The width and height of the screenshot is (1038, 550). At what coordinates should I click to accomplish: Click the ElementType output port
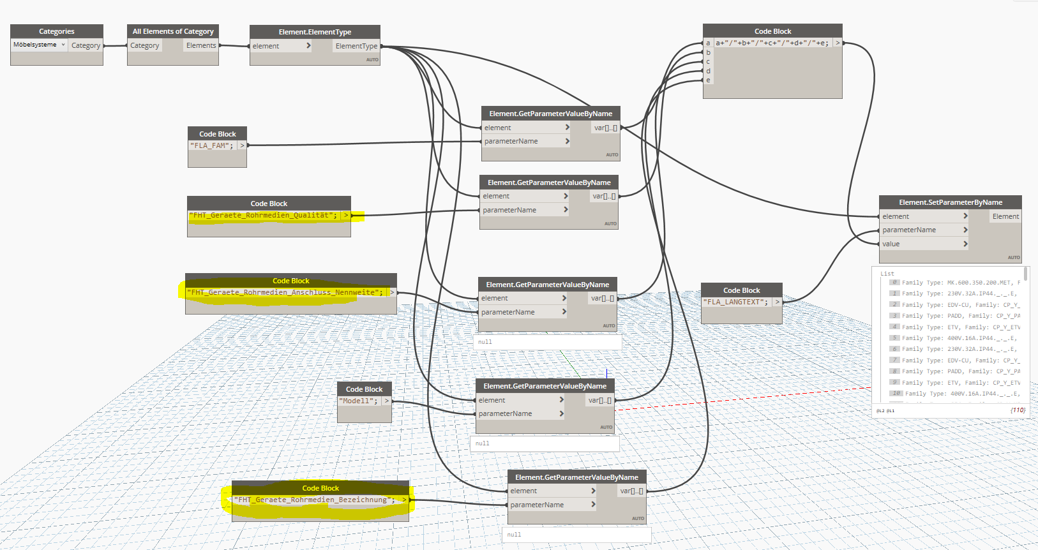[x=356, y=46]
